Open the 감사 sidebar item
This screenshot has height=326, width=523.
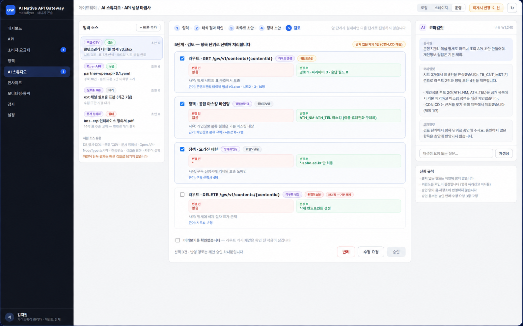(37, 104)
